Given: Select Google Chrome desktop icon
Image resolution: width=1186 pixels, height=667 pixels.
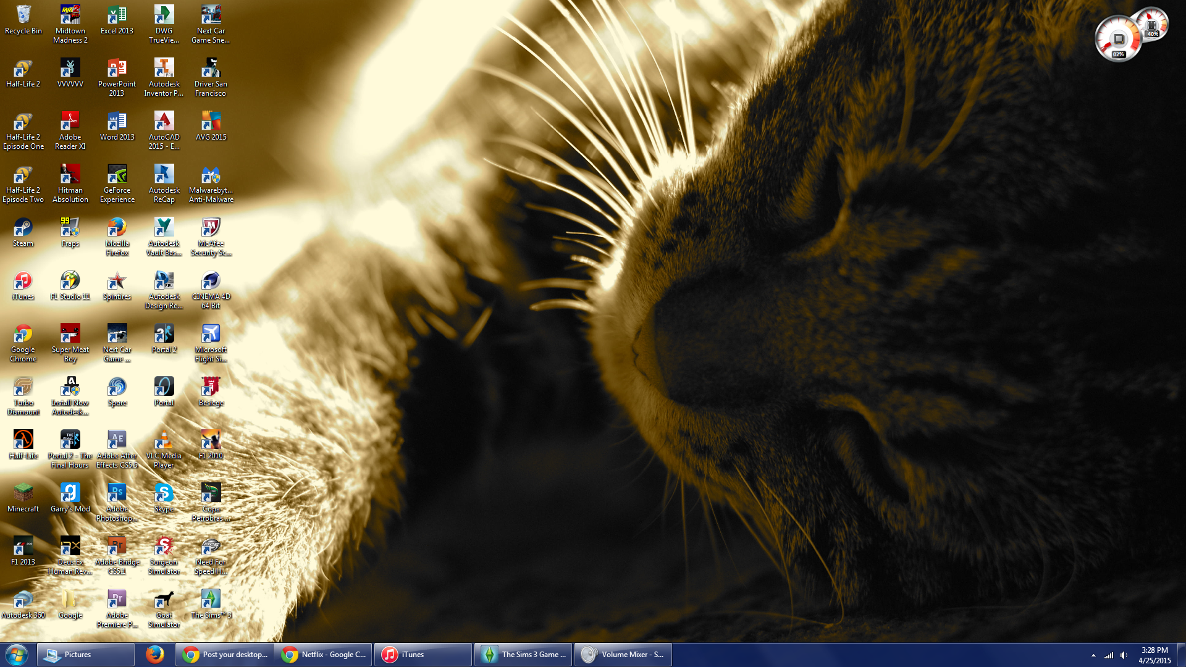Looking at the screenshot, I should point(23,343).
